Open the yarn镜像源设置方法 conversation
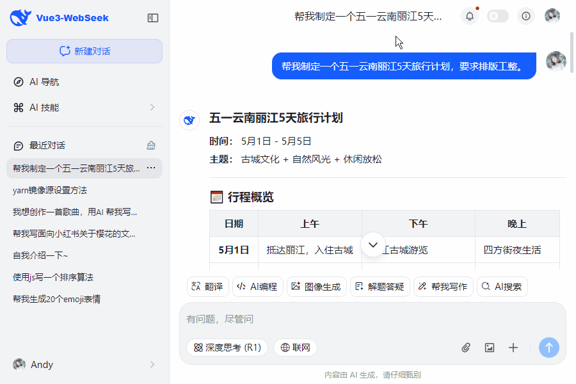Image resolution: width=576 pixels, height=384 pixels. point(50,190)
